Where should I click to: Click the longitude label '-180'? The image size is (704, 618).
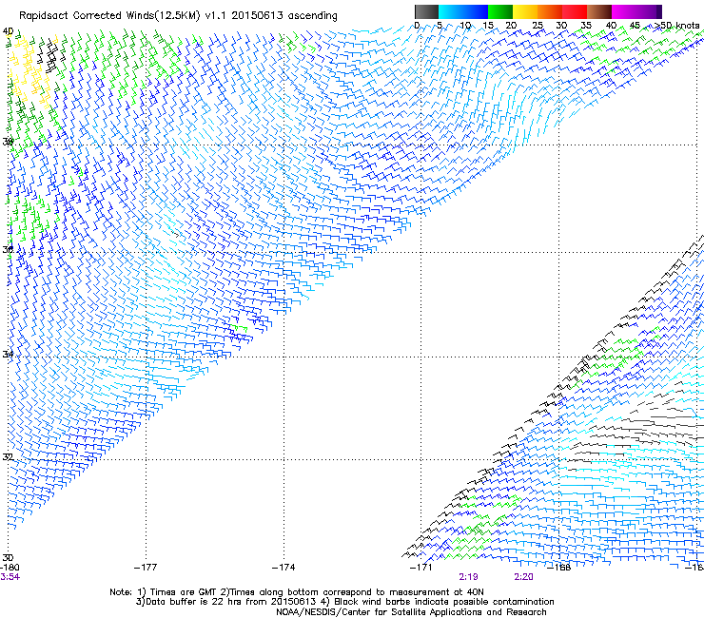10,568
